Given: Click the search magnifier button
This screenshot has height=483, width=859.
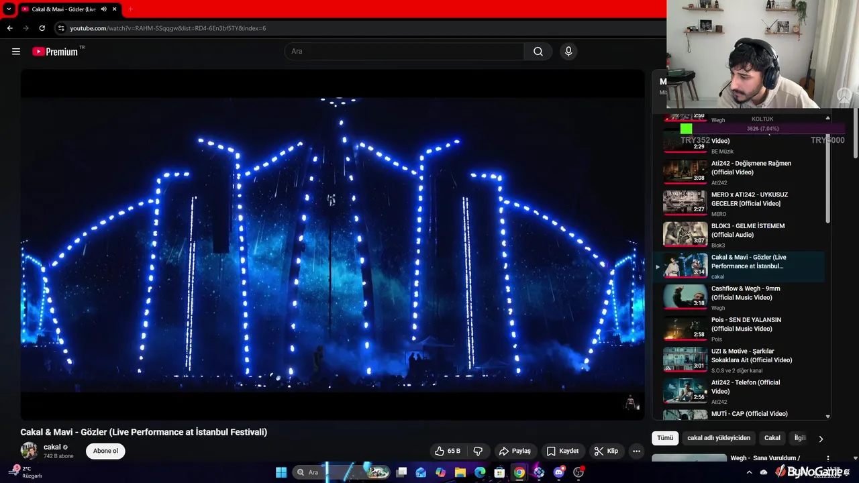Looking at the screenshot, I should point(538,52).
